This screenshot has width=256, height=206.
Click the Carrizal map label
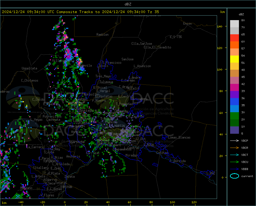pyautogui.click(x=92, y=153)
